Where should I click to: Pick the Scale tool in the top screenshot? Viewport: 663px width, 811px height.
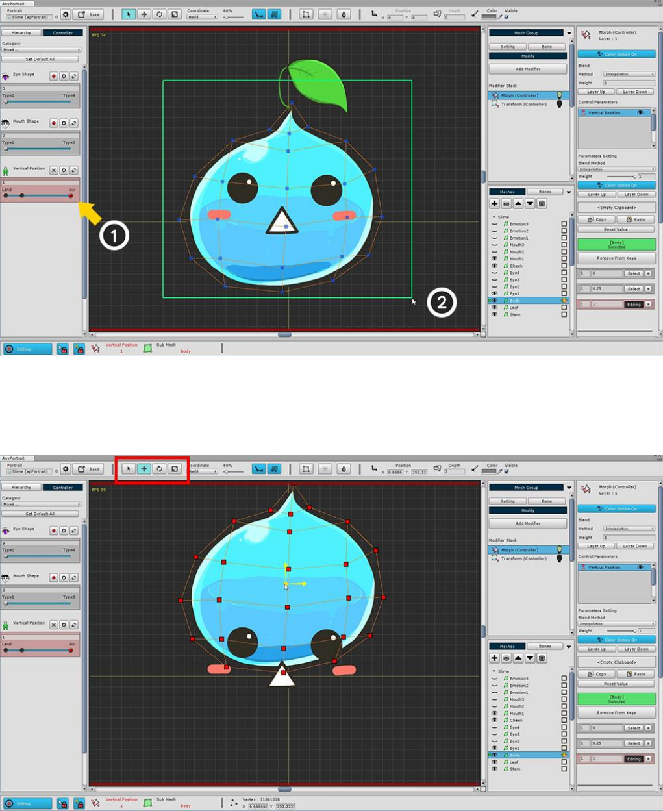click(x=175, y=14)
